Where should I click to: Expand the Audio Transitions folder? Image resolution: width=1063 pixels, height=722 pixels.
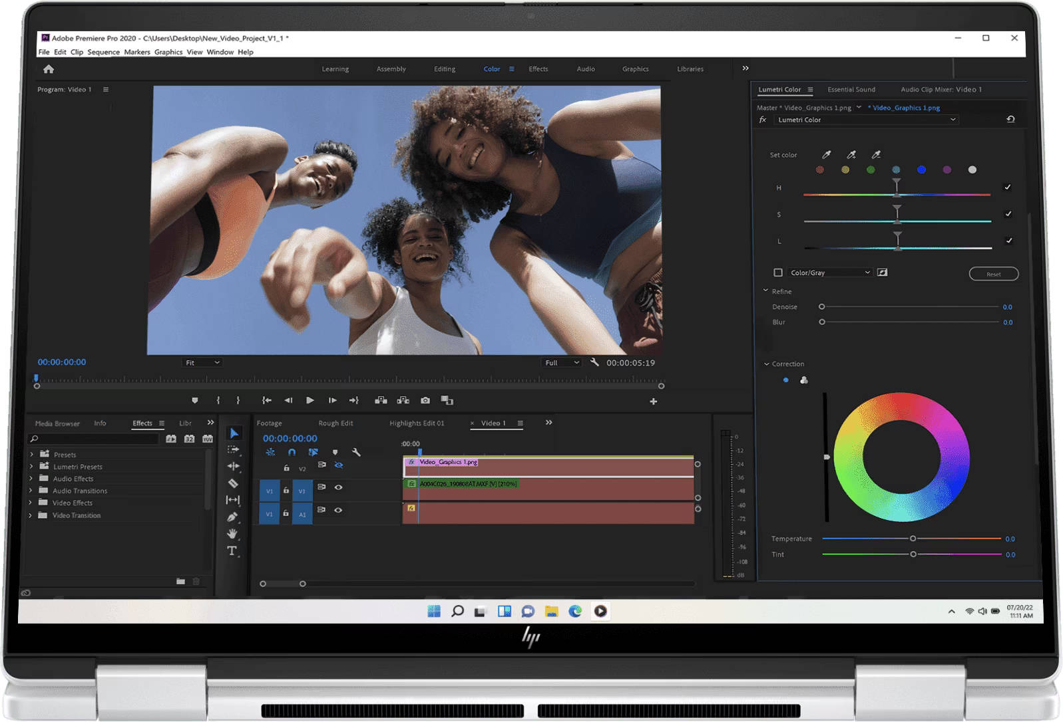coord(31,491)
